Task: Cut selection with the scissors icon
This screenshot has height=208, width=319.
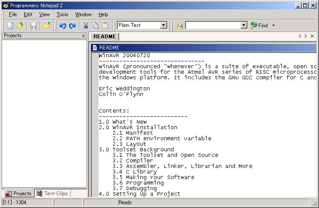Action: pyautogui.click(x=86, y=26)
